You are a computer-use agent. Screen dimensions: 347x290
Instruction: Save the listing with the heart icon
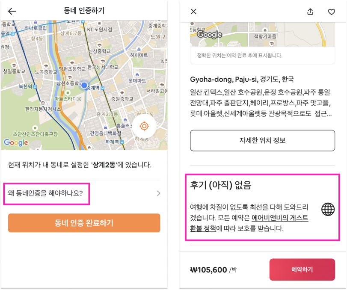coord(332,12)
